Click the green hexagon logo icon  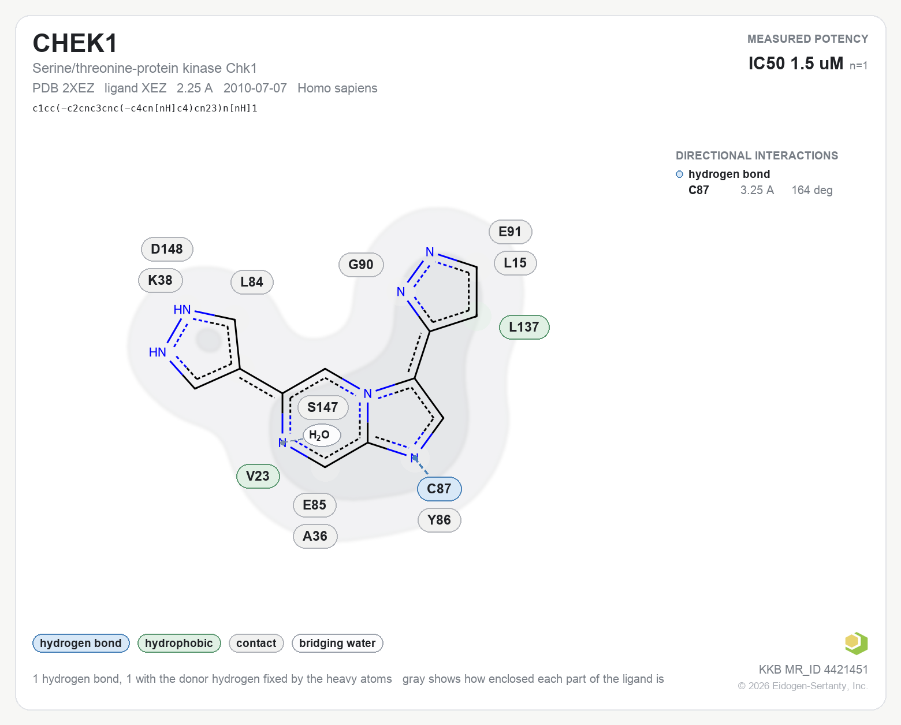(856, 643)
